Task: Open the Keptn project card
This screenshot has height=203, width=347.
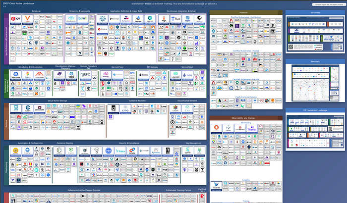Action: pos(187,19)
